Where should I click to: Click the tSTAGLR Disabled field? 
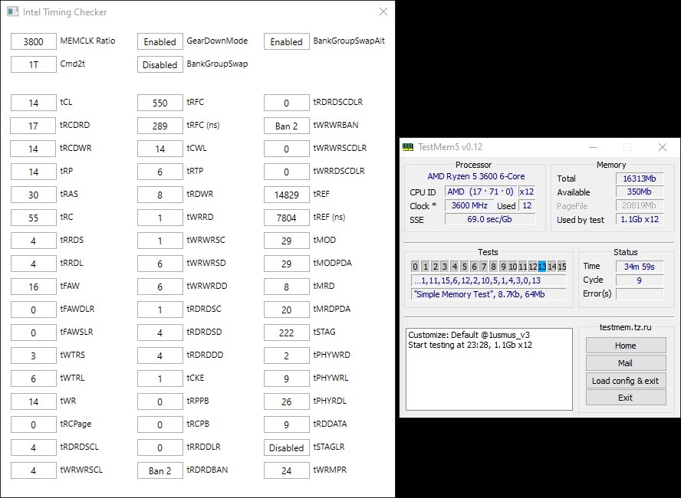pos(286,447)
